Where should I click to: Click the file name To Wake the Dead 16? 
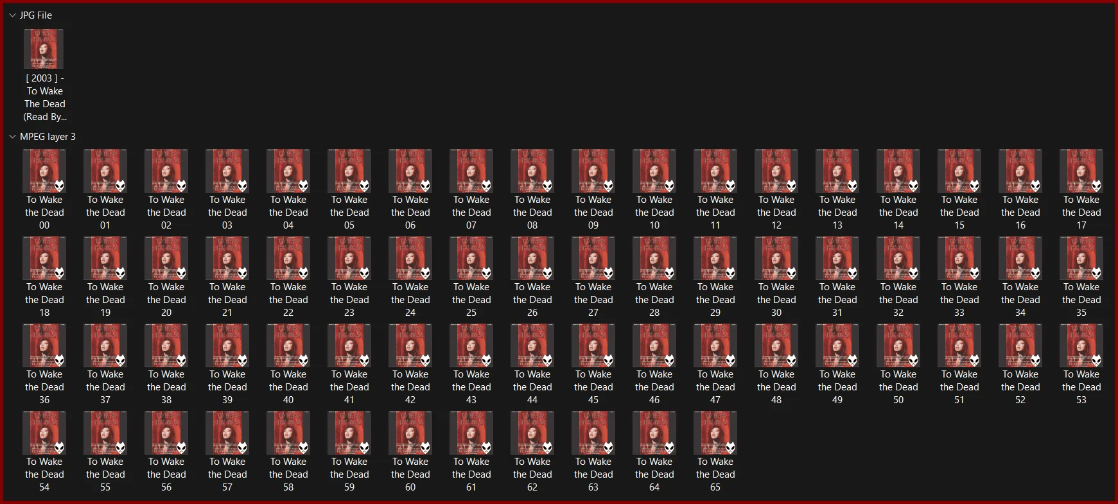[x=1020, y=213]
